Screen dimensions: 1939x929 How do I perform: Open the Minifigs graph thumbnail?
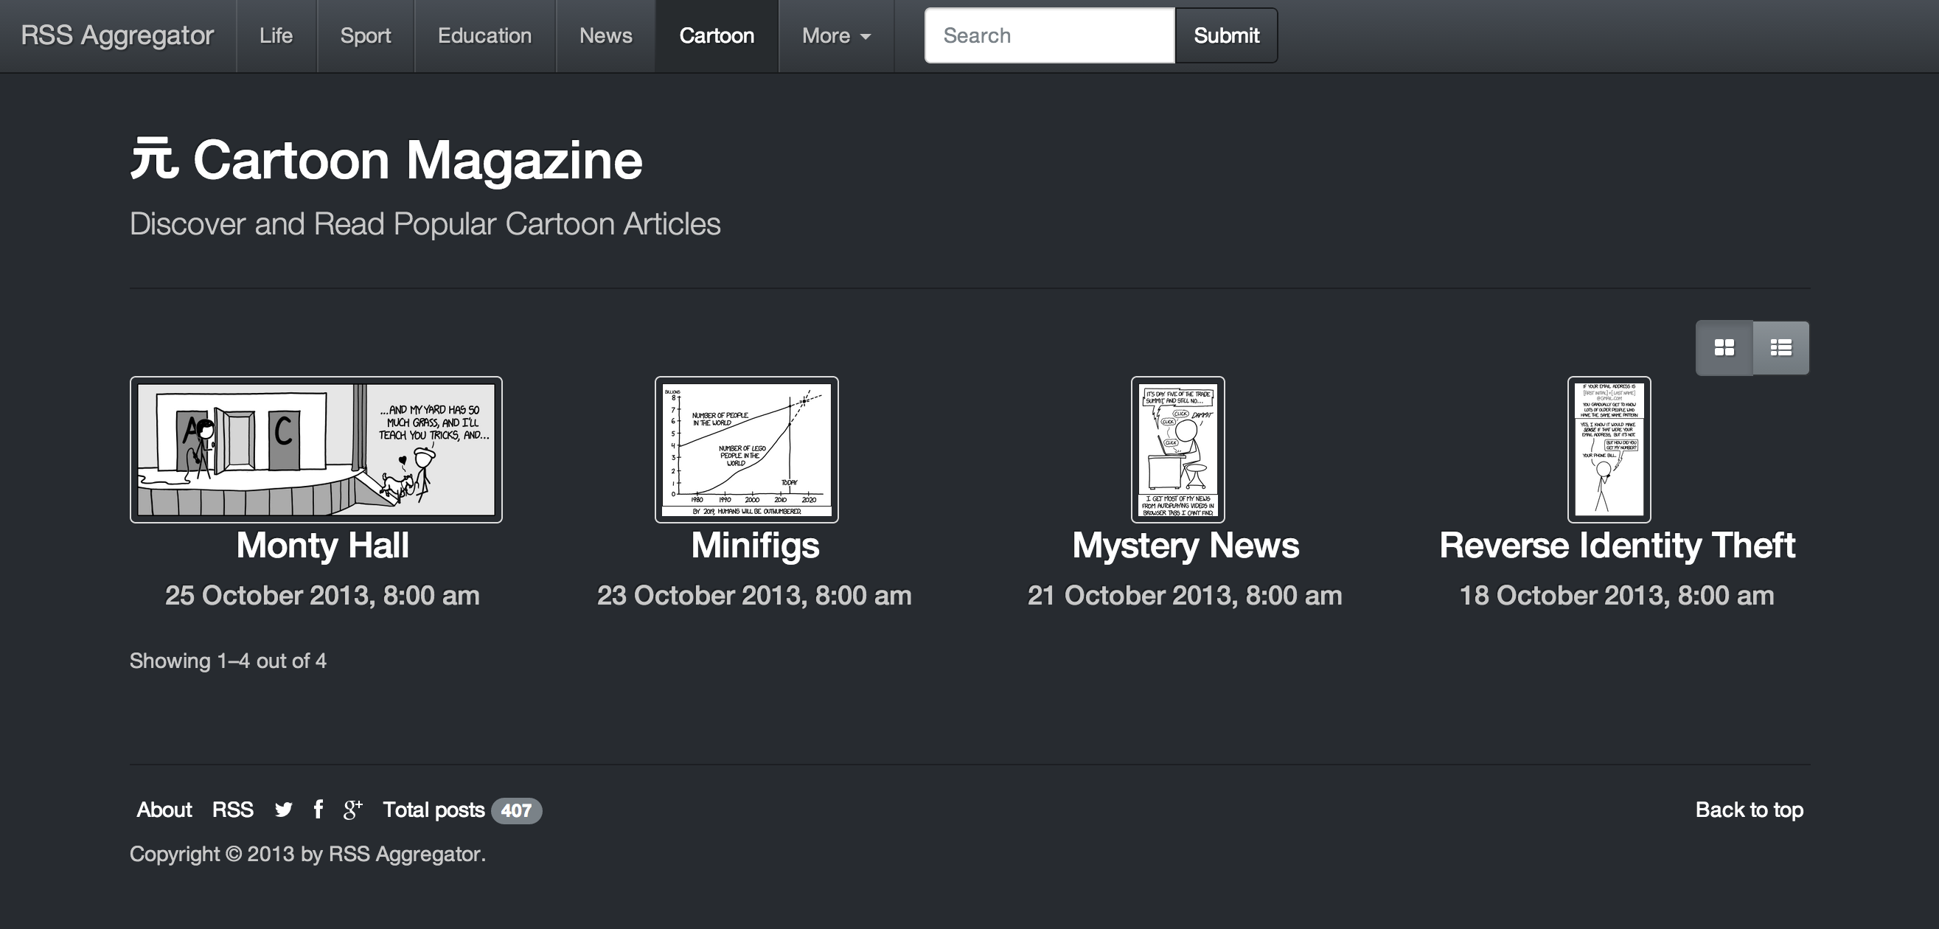point(746,450)
